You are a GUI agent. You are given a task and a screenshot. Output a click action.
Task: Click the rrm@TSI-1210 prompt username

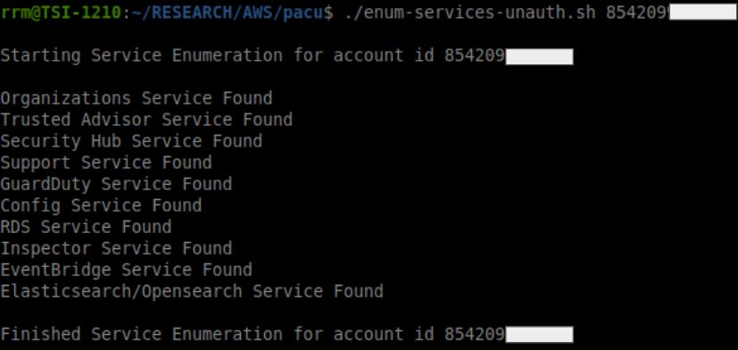tap(61, 12)
